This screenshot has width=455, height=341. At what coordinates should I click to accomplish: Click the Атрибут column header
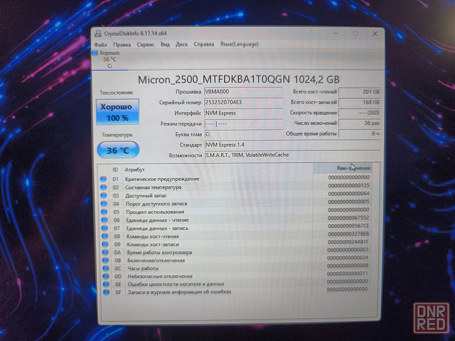(135, 170)
